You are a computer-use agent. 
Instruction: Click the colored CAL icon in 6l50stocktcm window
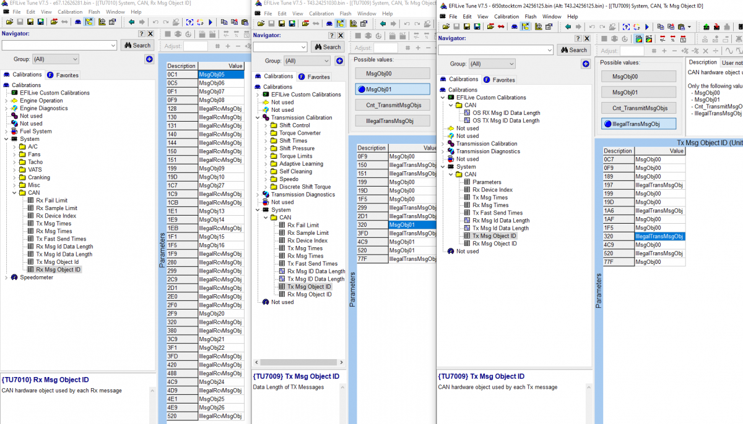pyautogui.click(x=640, y=39)
